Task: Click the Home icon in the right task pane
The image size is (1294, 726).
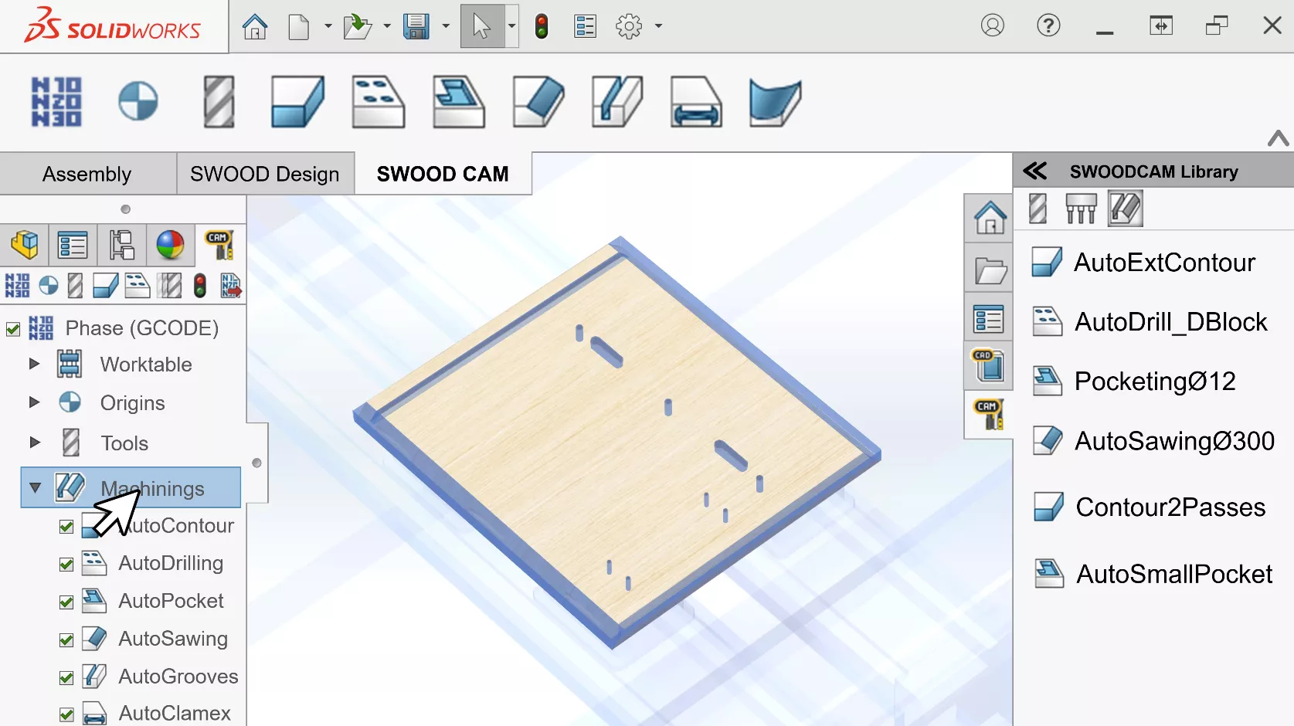Action: tap(990, 217)
